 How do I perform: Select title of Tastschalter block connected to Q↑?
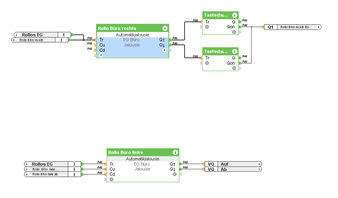[216, 15]
